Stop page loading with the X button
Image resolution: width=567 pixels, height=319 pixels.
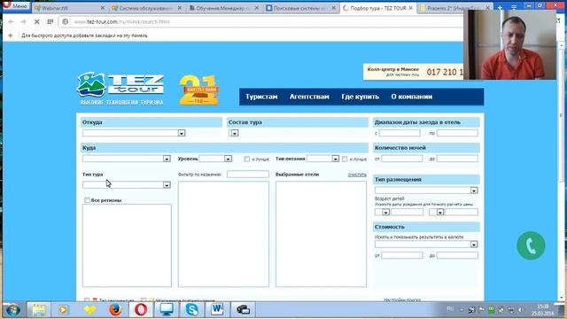click(x=36, y=21)
